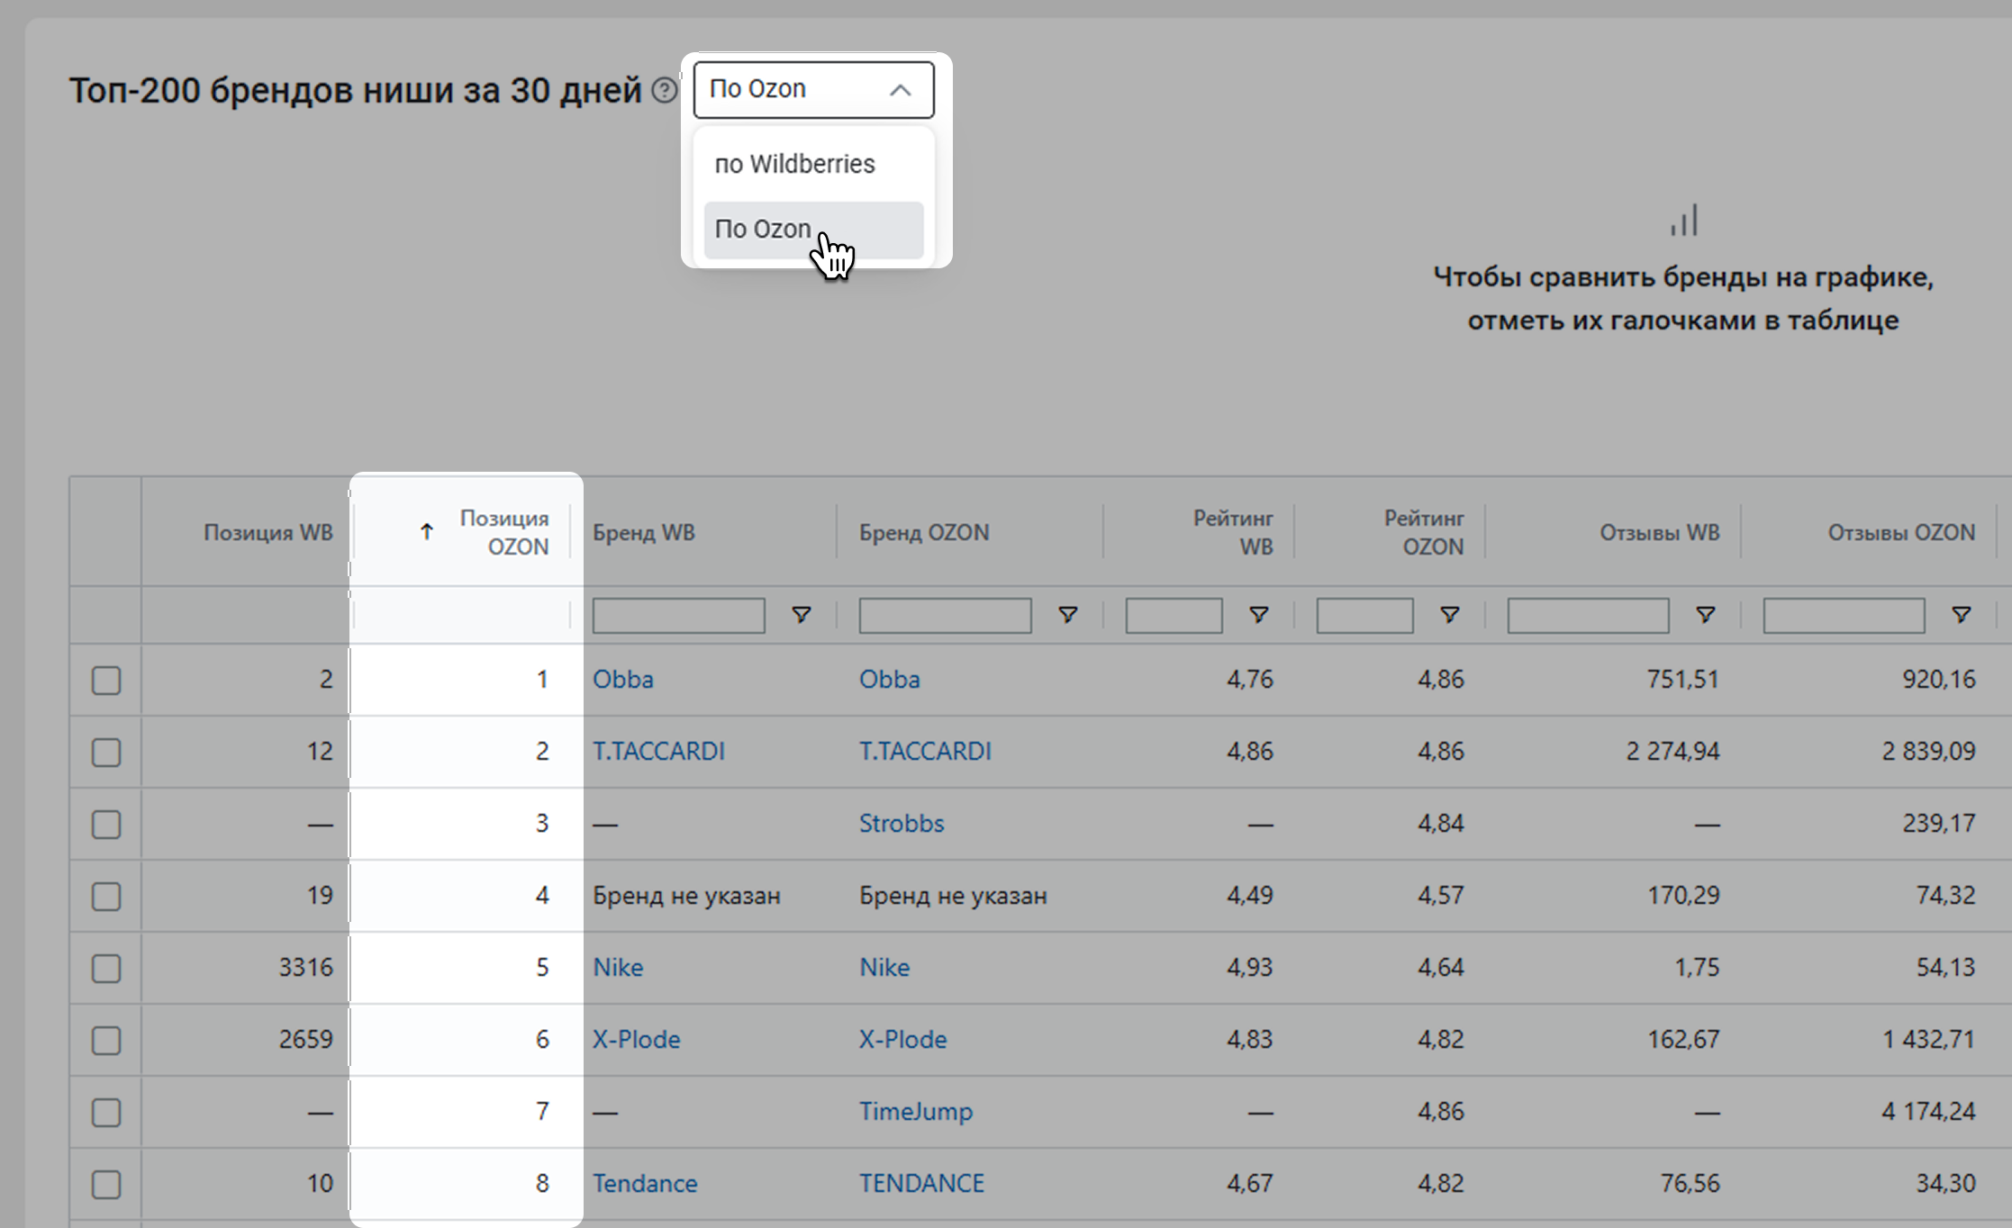Open TENDANCE link in Бренд OZON column
The width and height of the screenshot is (2012, 1228).
(x=921, y=1183)
